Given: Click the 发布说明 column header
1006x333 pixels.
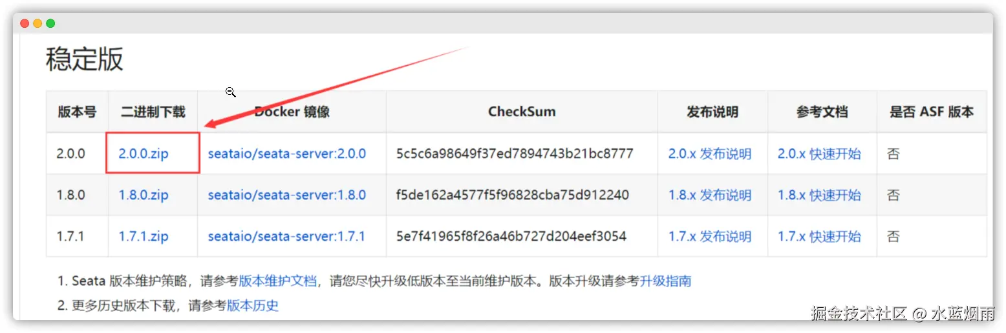Looking at the screenshot, I should pyautogui.click(x=712, y=112).
